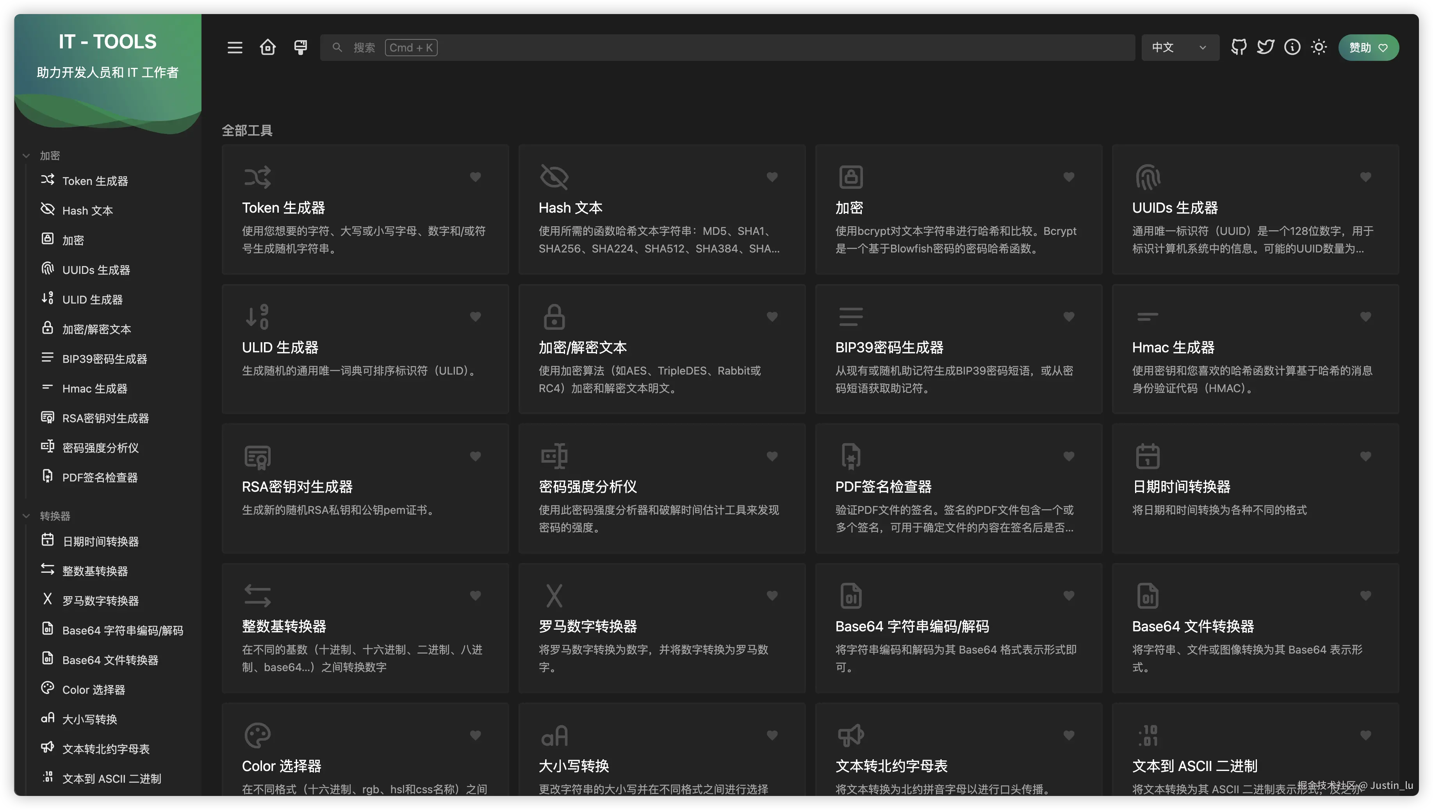Click the info circle icon

tap(1292, 47)
